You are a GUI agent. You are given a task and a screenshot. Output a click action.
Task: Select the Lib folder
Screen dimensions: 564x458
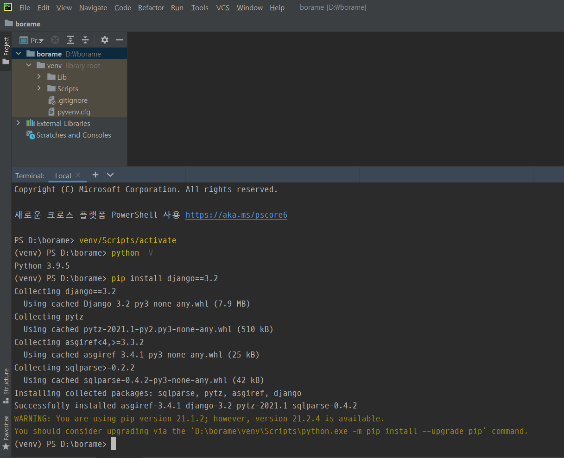point(69,77)
